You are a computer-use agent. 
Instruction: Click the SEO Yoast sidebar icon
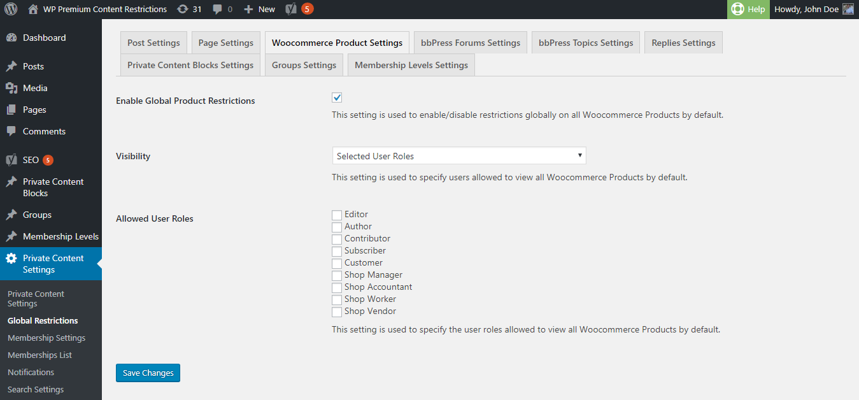pyautogui.click(x=11, y=160)
